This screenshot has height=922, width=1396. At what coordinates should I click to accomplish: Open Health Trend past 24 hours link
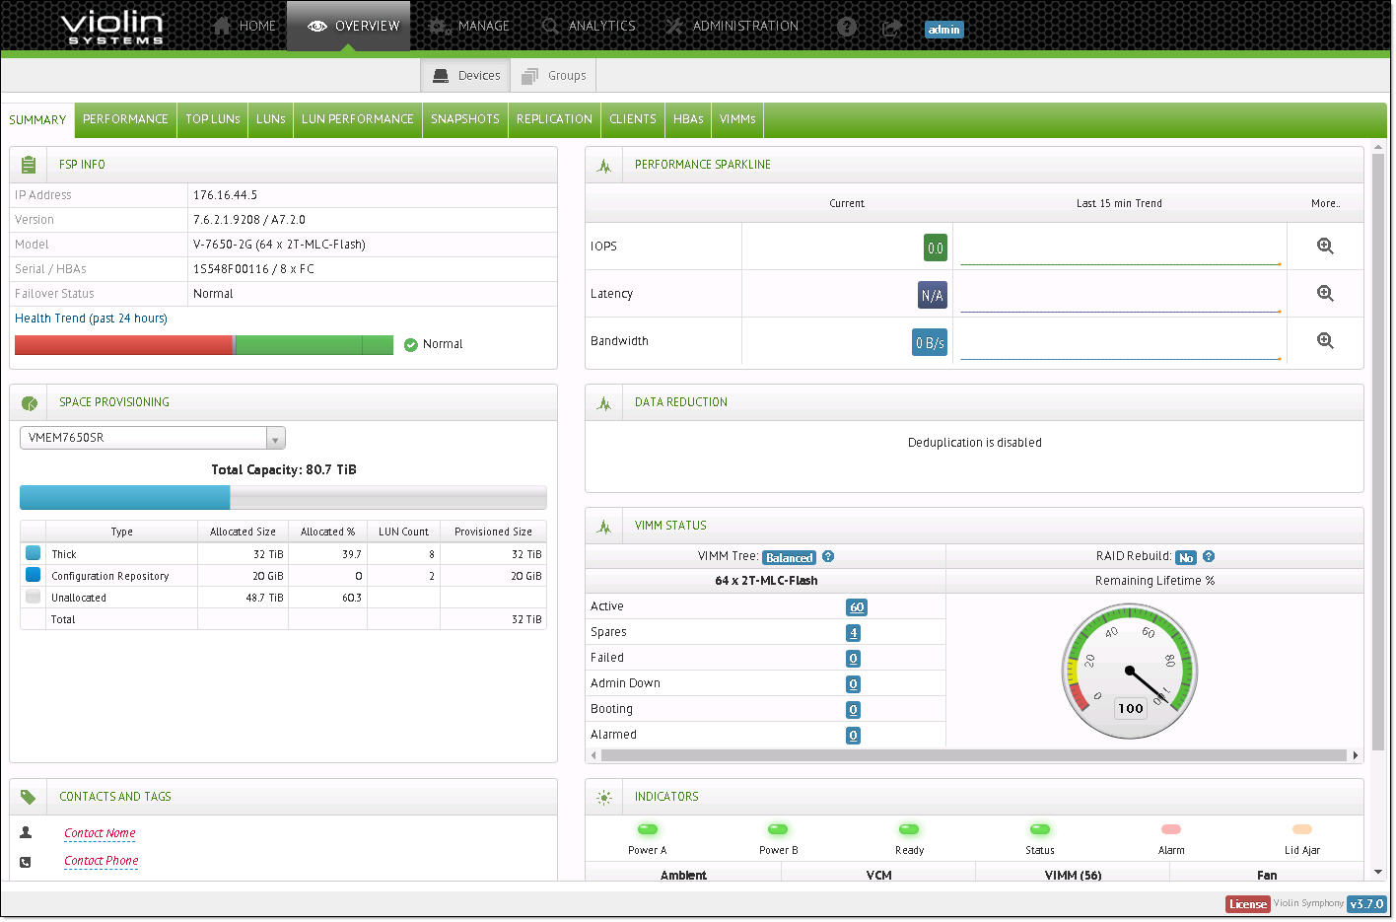[91, 319]
